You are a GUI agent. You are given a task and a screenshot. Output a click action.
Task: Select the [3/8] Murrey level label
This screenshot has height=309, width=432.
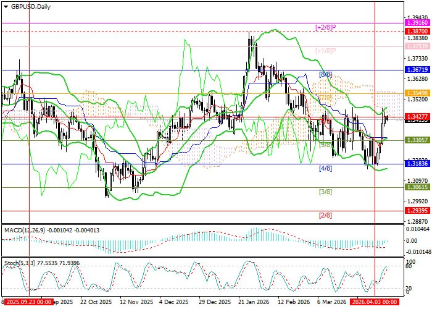coord(325,192)
